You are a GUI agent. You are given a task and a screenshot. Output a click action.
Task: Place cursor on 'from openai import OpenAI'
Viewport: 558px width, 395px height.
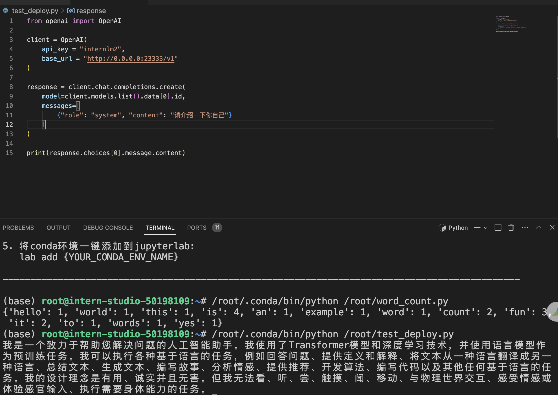point(74,21)
